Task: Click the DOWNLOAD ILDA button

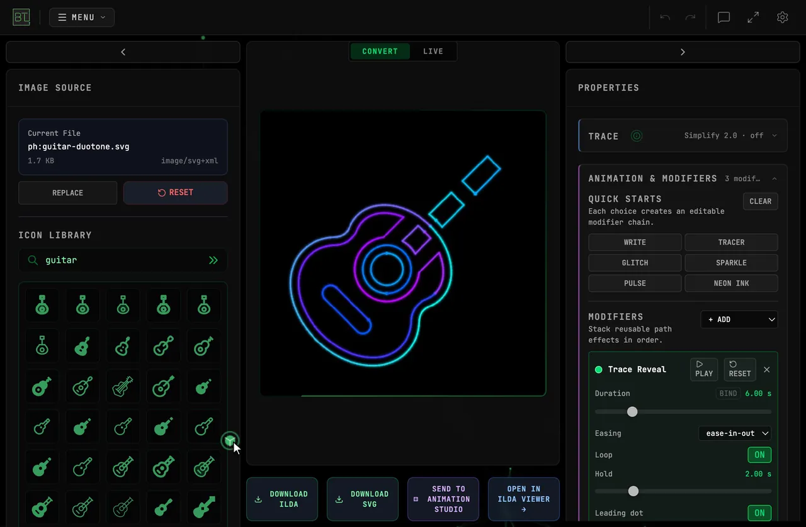Action: [282, 499]
